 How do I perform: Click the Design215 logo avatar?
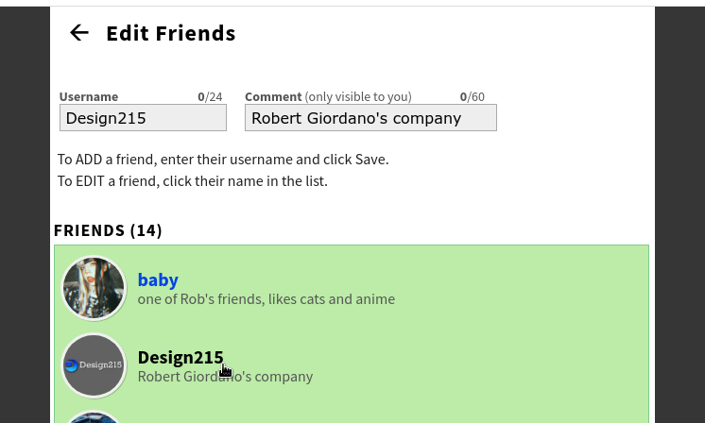(94, 365)
